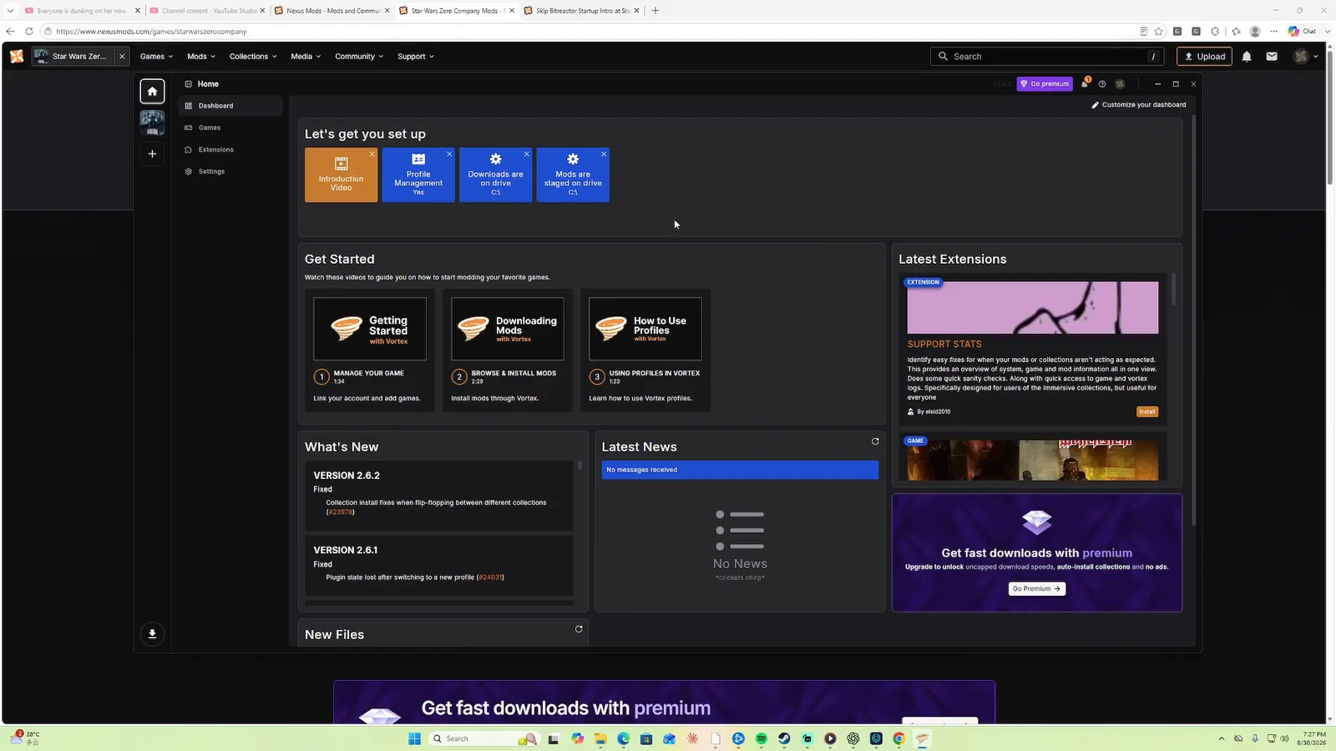Play the Getting Started with Vortex video

(370, 329)
